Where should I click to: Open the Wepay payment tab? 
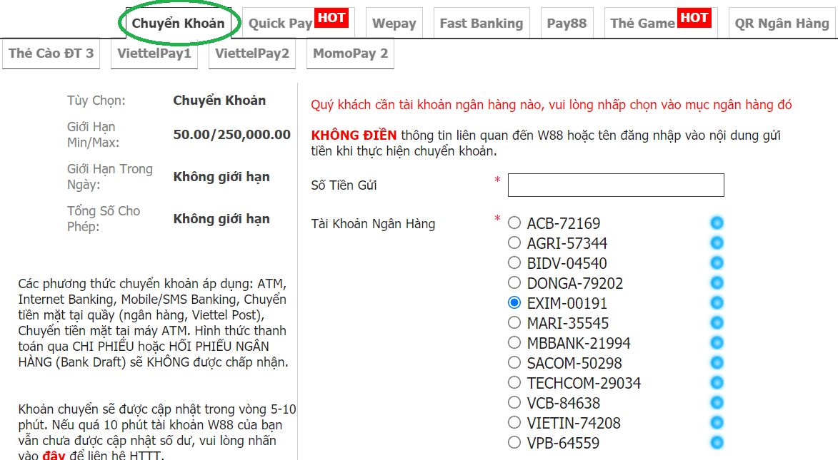click(x=394, y=23)
